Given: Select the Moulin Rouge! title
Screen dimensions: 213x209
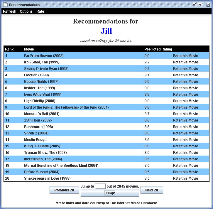Looking at the screenshot, I should pyautogui.click(x=36, y=139).
